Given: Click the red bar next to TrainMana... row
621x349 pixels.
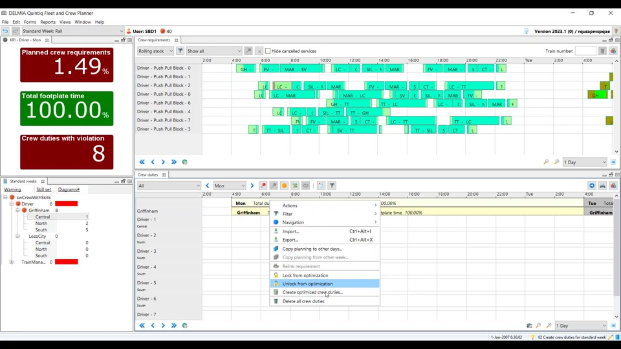Looking at the screenshot, I should coord(66,262).
